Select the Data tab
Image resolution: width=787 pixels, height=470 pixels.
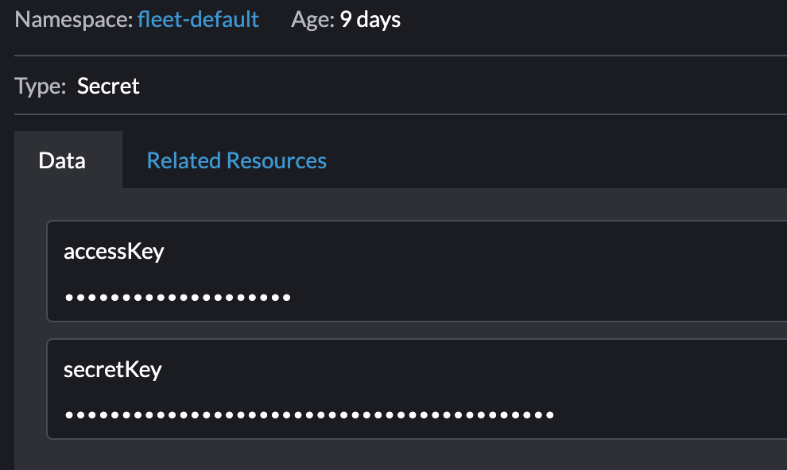point(63,160)
